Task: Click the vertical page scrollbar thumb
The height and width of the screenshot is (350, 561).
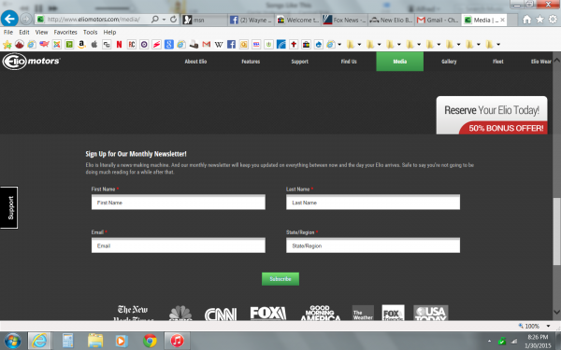Action: pyautogui.click(x=556, y=231)
